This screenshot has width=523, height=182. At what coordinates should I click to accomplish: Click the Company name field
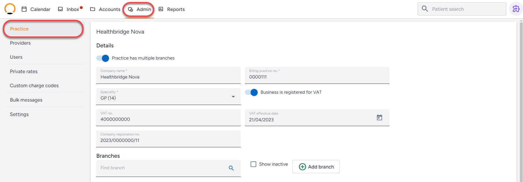click(168, 75)
